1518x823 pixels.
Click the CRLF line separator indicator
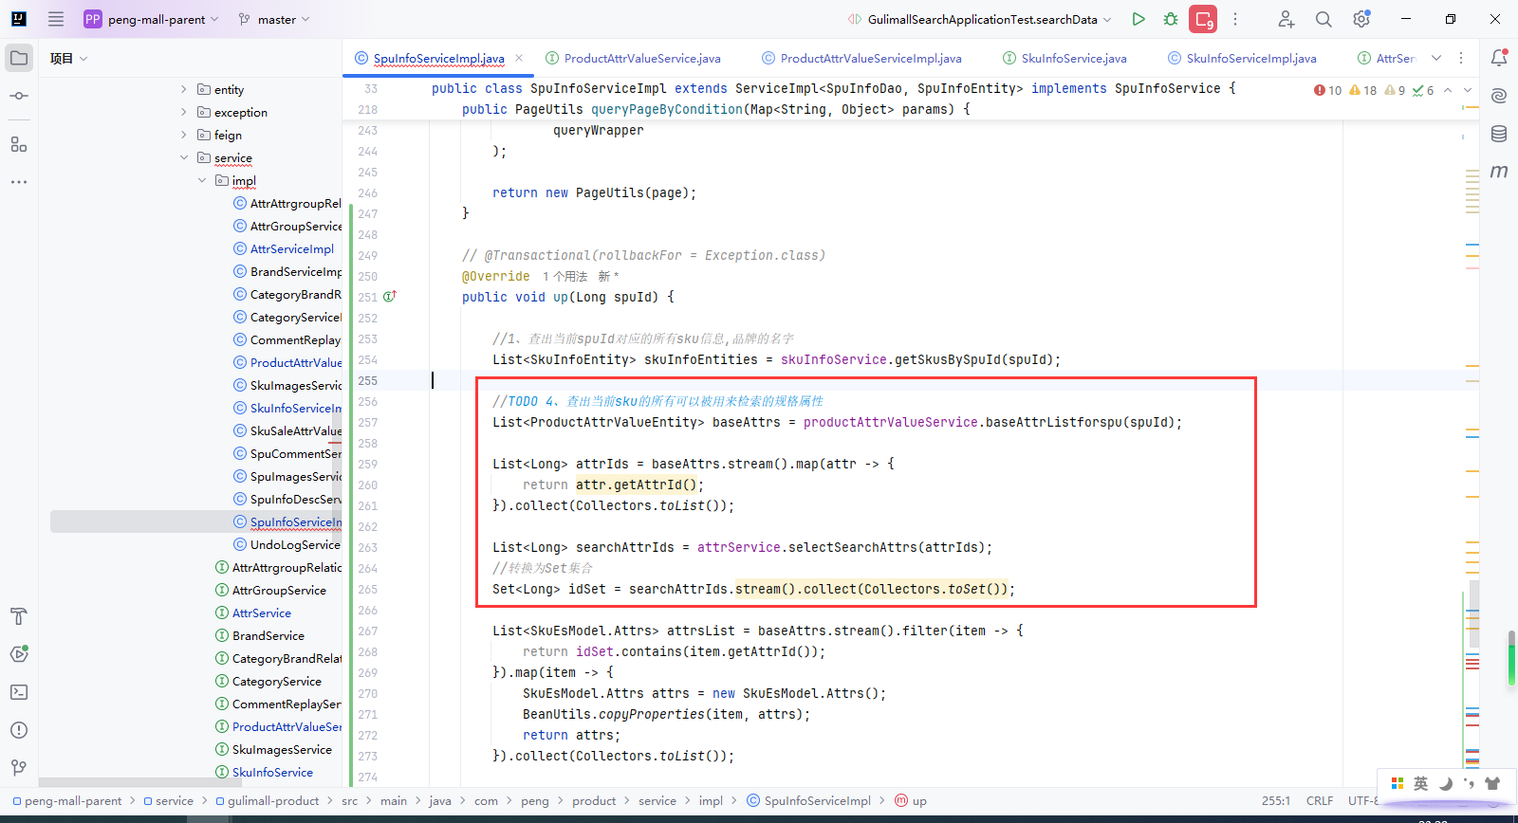click(x=1320, y=801)
